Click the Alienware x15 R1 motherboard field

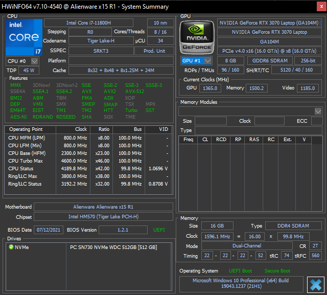click(x=103, y=207)
